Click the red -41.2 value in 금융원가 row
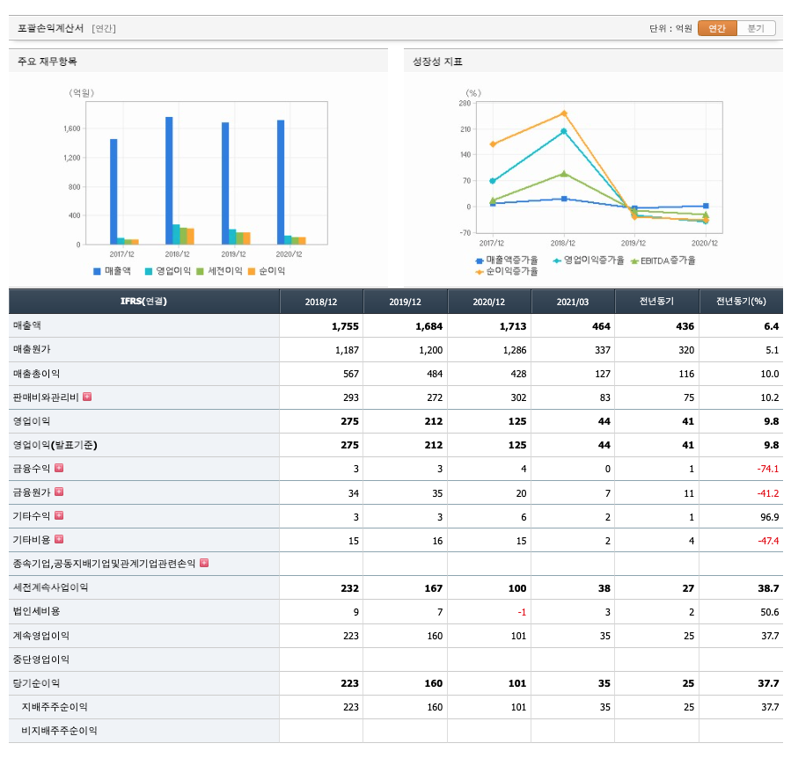 point(768,493)
